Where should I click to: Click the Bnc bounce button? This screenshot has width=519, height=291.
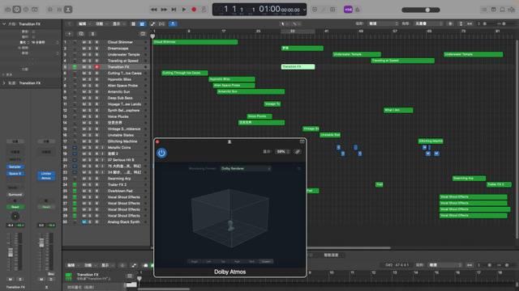coord(51,274)
